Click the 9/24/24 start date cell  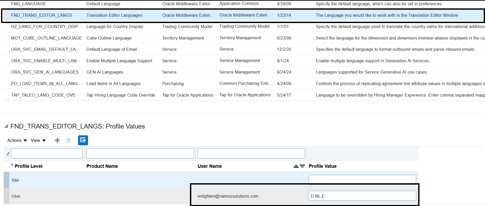click(284, 72)
